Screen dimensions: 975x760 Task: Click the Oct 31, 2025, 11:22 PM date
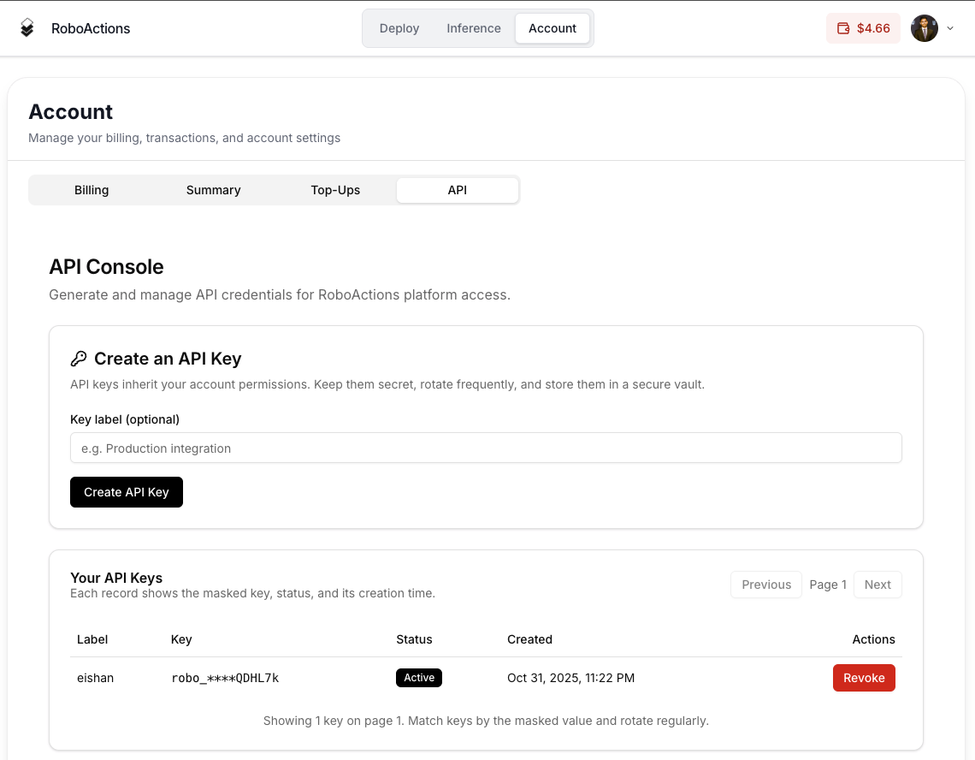tap(570, 678)
